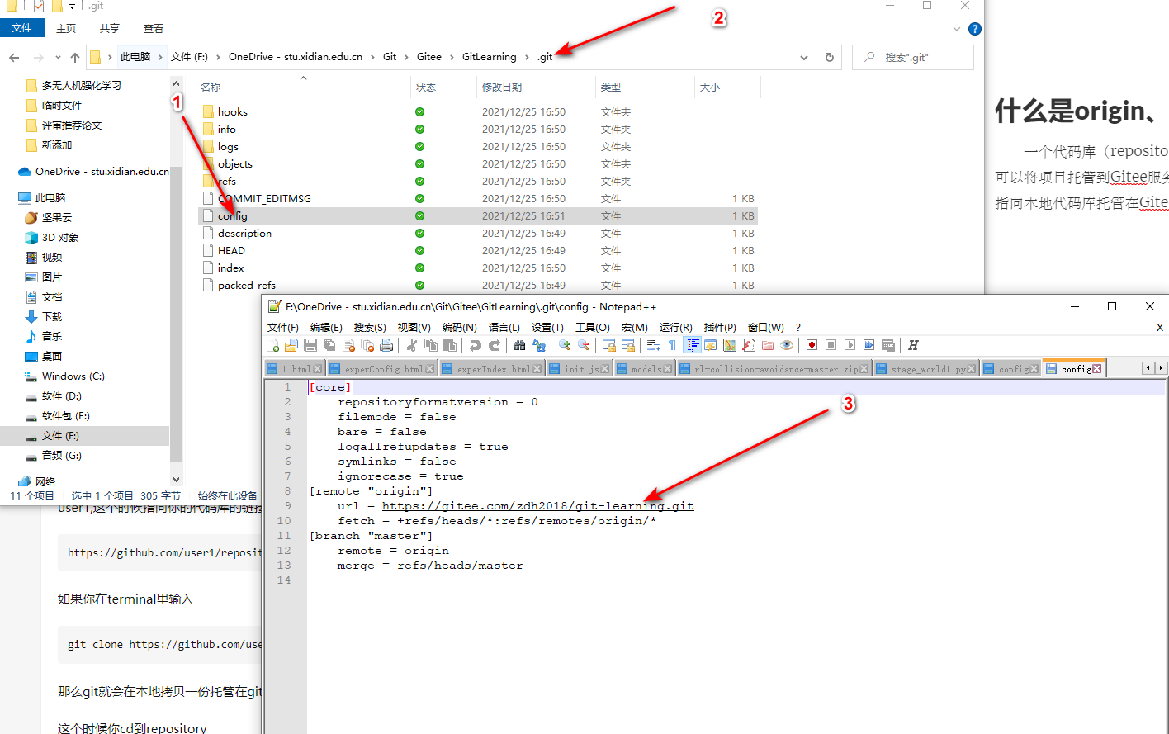The height and width of the screenshot is (734, 1169).
Task: Expand Explorer address bar history dropdown
Action: [x=804, y=58]
